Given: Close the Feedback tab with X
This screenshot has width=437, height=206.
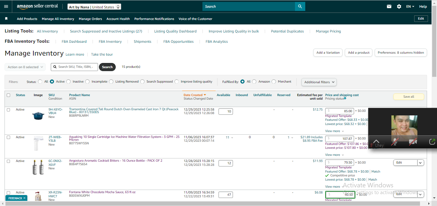Looking at the screenshot, I should [x=24, y=198].
